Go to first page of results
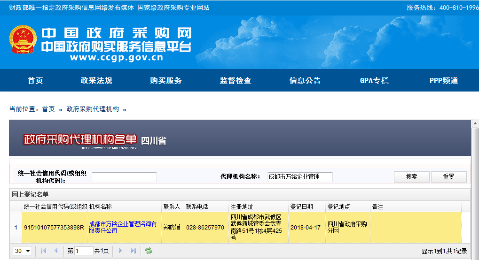The image size is (479, 260). click(43, 251)
